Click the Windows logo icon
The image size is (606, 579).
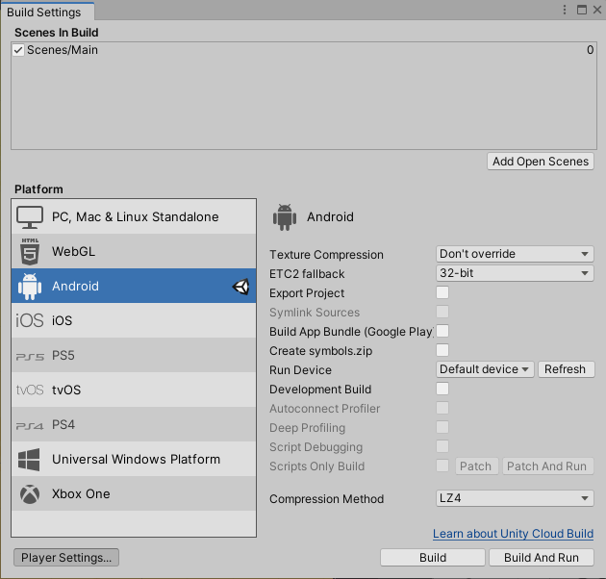29,460
